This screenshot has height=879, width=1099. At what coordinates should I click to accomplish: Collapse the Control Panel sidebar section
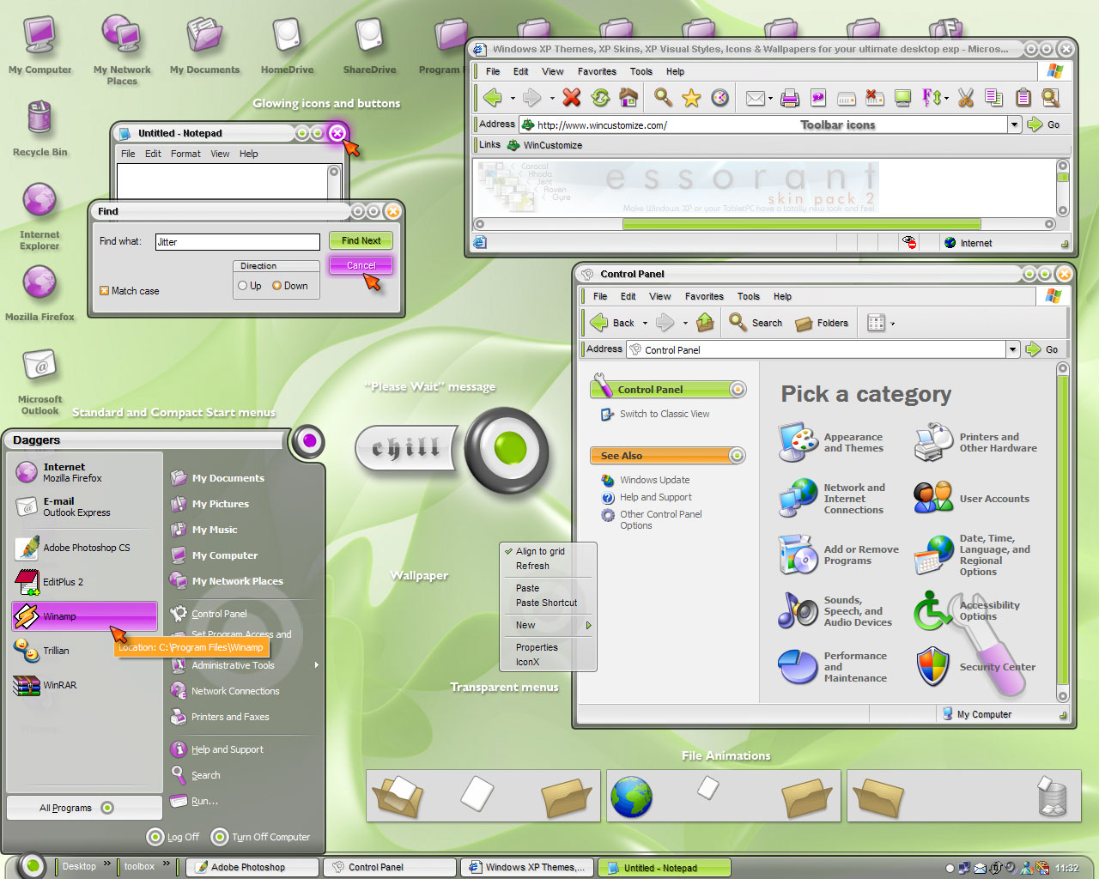[738, 390]
